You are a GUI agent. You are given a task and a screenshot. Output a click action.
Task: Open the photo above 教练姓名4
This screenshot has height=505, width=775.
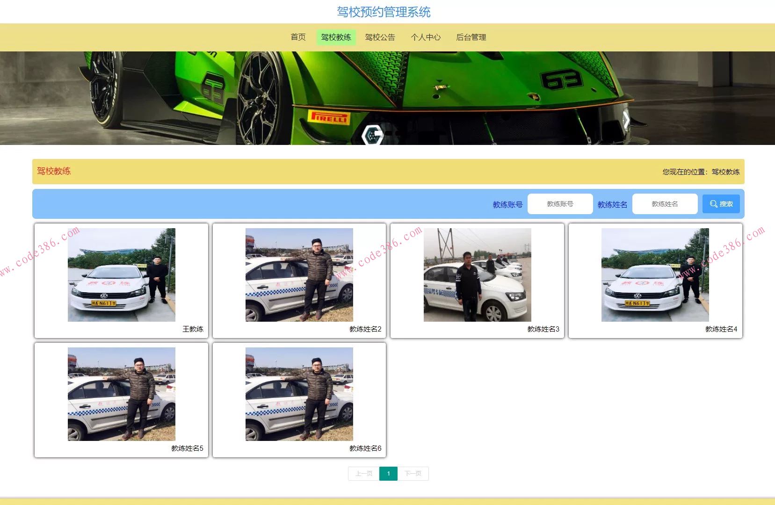(x=655, y=275)
